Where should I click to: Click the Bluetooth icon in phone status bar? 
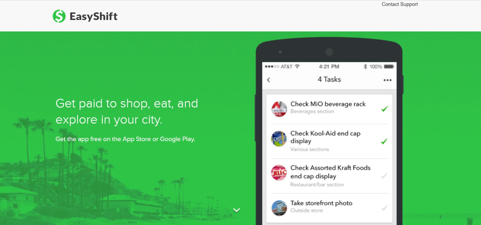(365, 66)
